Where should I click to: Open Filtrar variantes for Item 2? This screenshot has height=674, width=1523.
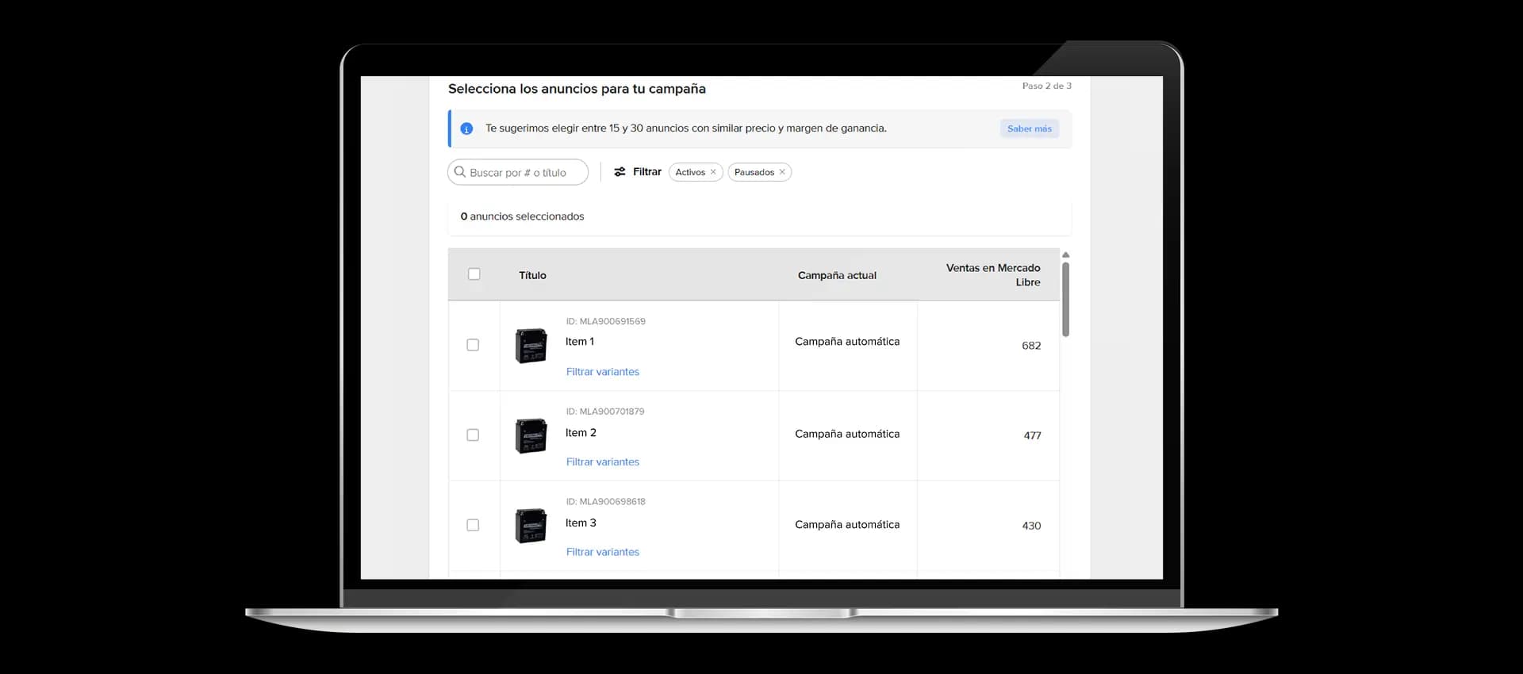point(602,462)
